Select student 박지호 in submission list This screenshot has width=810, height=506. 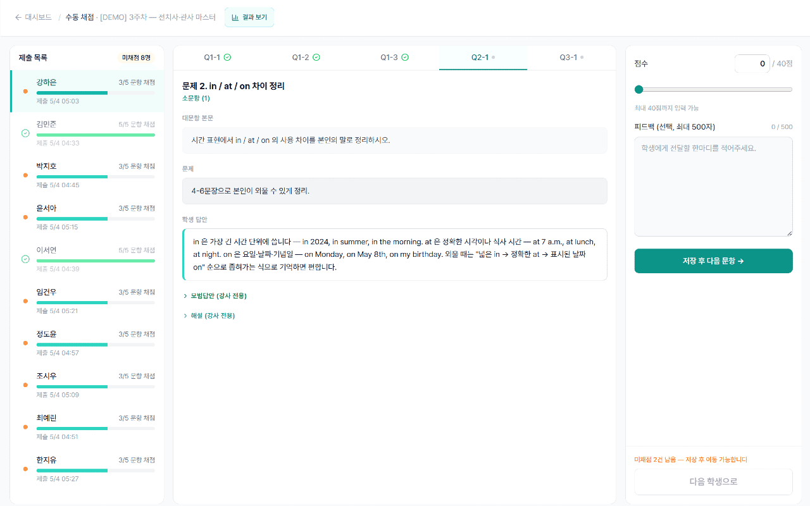point(87,175)
